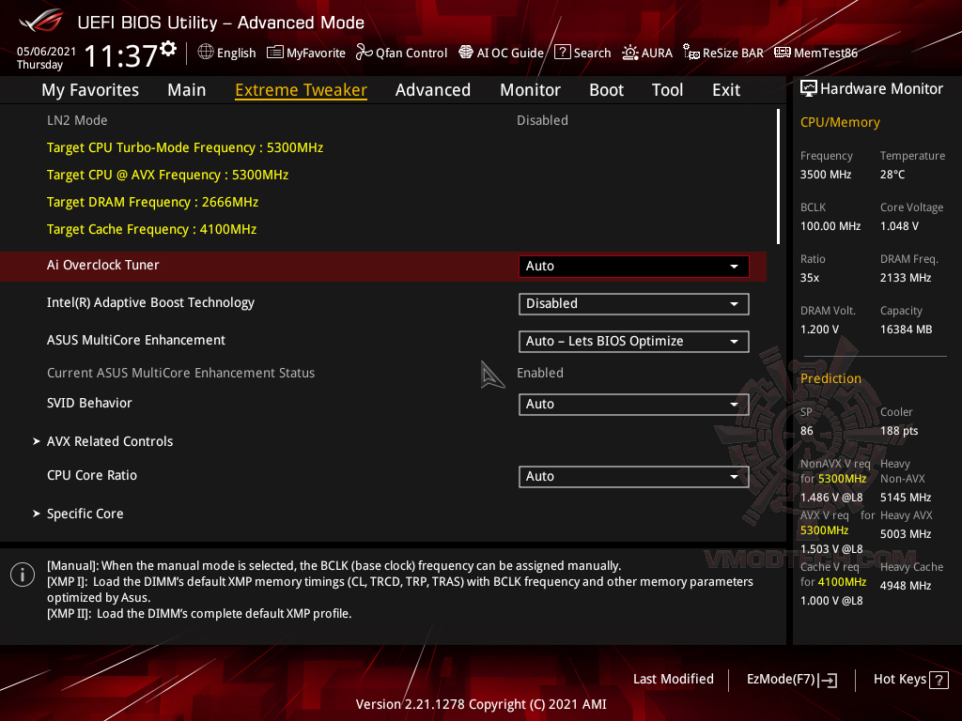Open the Advanced tab

pos(433,89)
